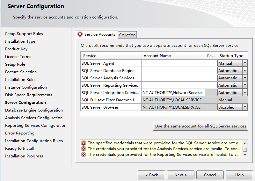Click the Pa... password column header

(211, 56)
